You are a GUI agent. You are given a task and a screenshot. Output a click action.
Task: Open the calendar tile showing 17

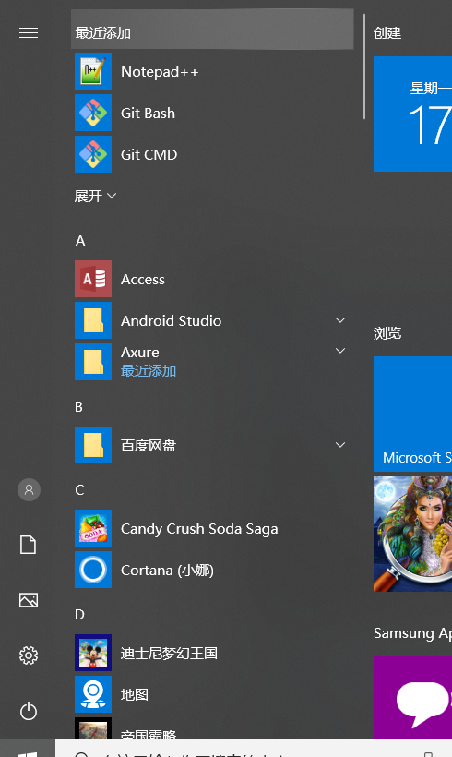tap(412, 114)
